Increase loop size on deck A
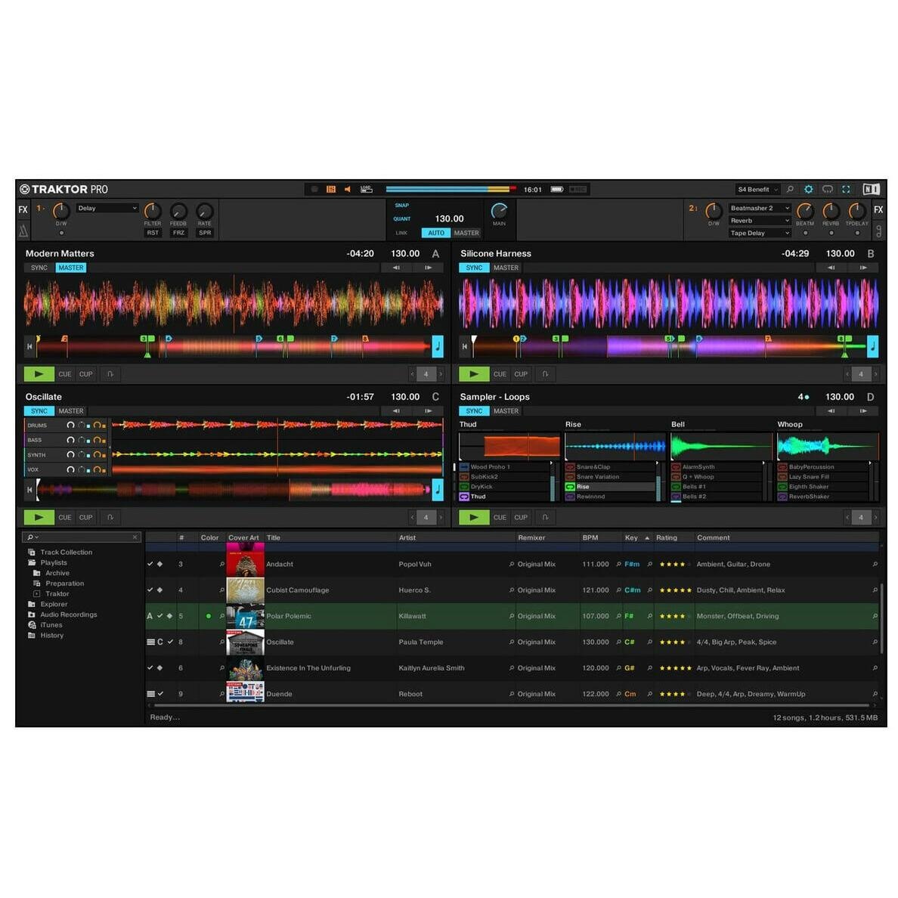 click(441, 374)
